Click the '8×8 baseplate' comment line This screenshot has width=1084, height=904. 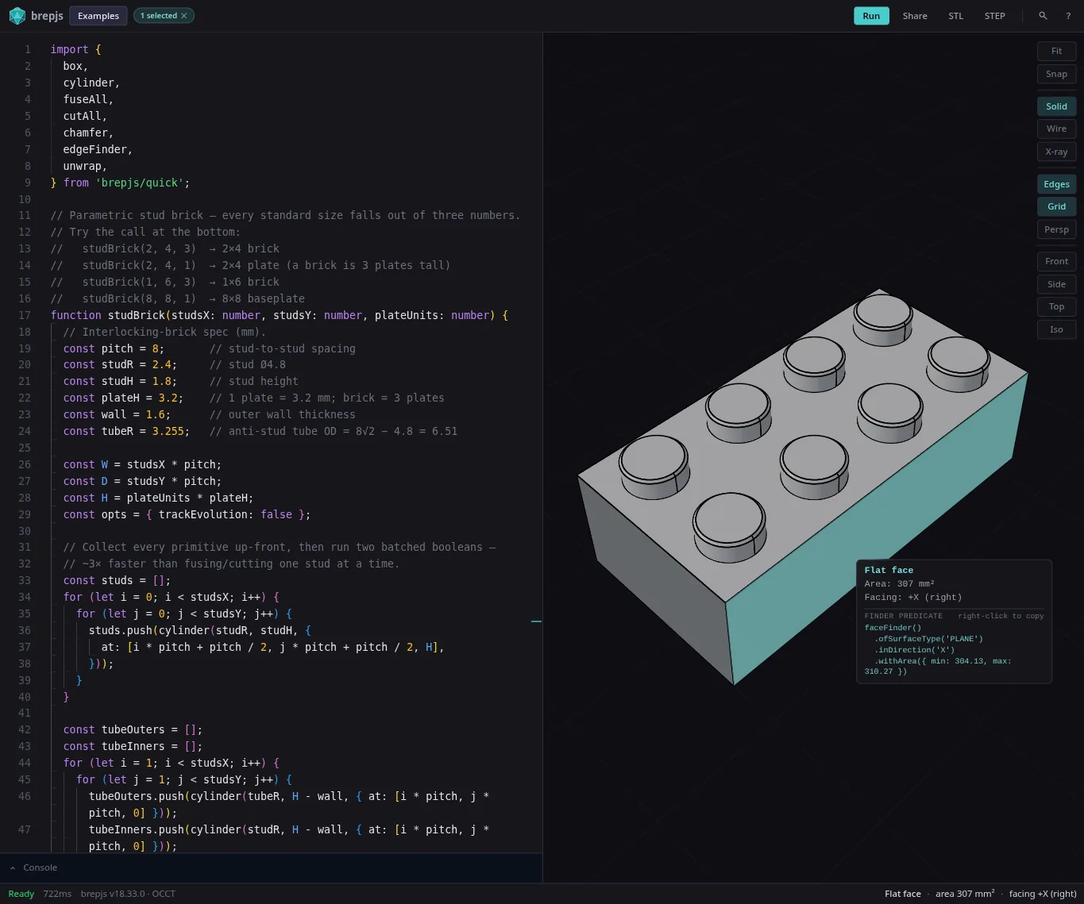click(178, 298)
